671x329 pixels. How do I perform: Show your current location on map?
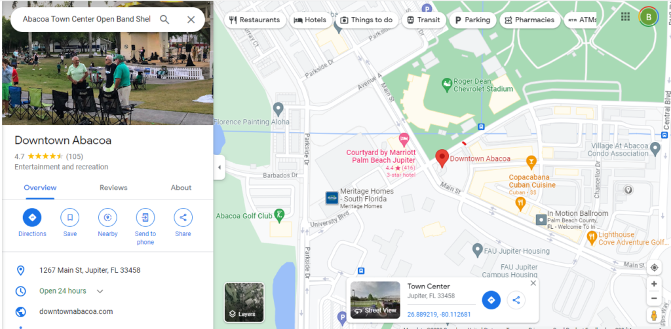point(654,268)
